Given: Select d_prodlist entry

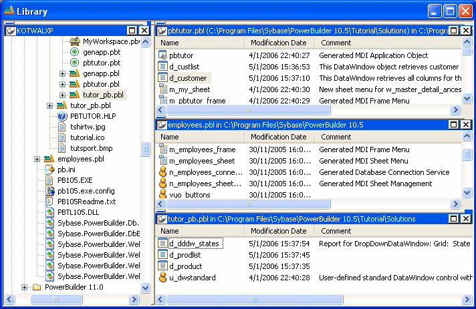Looking at the screenshot, I should 185,255.
